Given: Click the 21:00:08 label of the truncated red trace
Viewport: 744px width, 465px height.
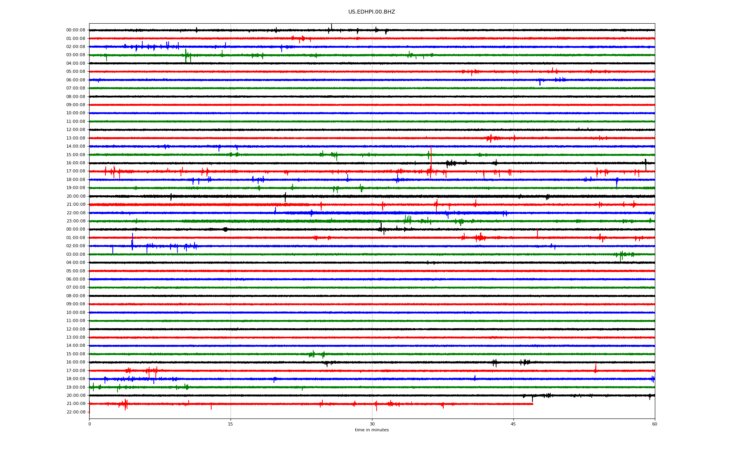Looking at the screenshot, I should coord(76,404).
